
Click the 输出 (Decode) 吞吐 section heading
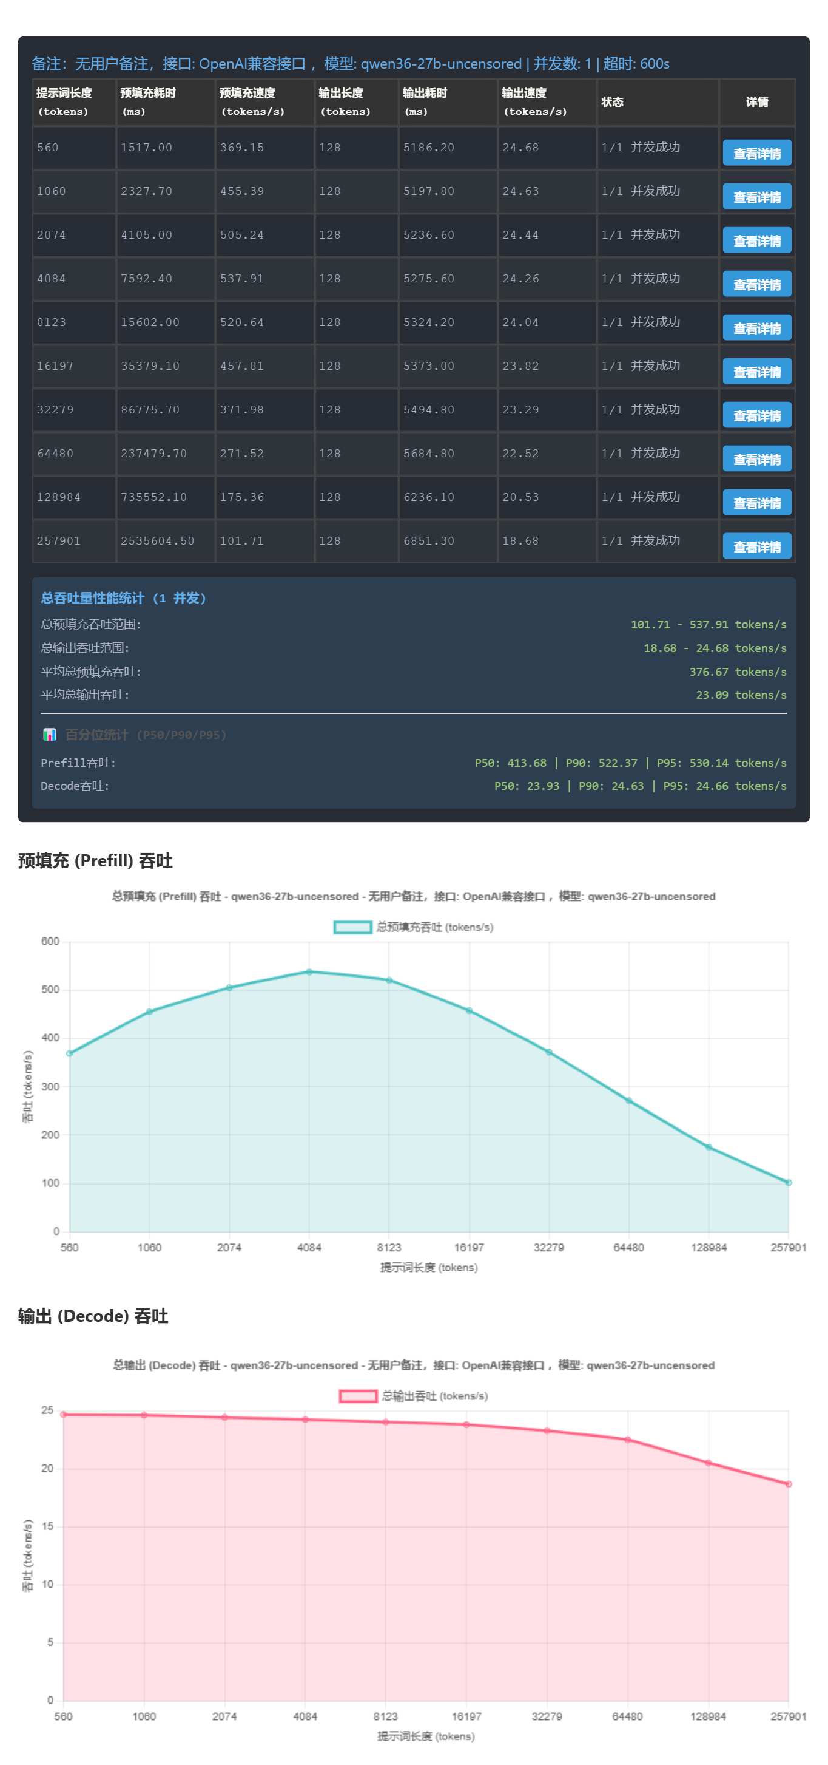pos(93,1316)
